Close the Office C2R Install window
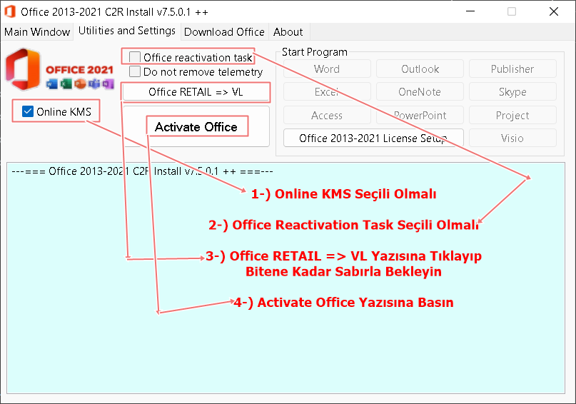Screen dimensions: 576x404 554,11
